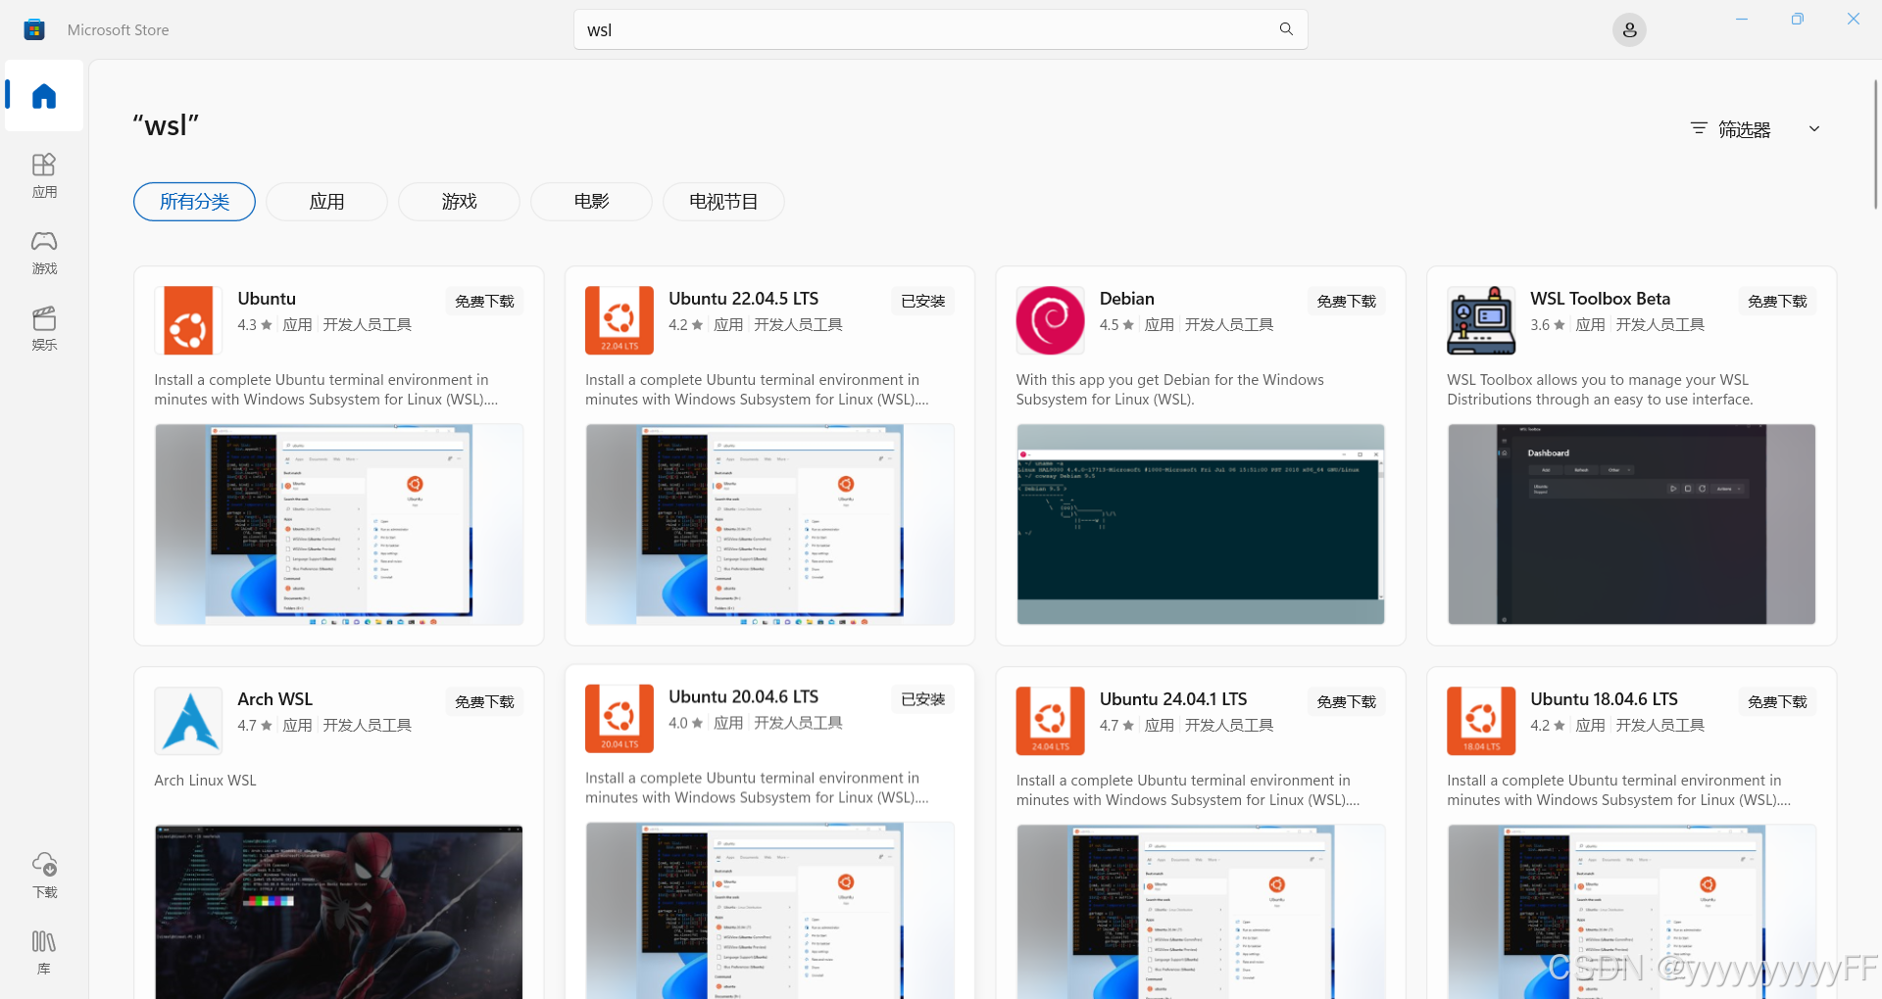
Task: Click the Microsoft Store logo icon
Action: [x=34, y=30]
